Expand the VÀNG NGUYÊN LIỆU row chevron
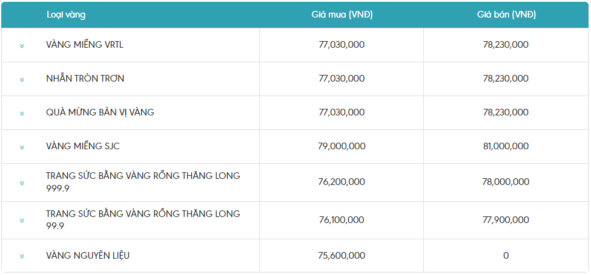The image size is (591, 275). coord(22,256)
